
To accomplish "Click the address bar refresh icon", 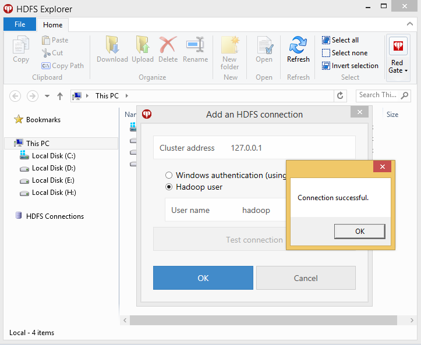I will point(340,95).
